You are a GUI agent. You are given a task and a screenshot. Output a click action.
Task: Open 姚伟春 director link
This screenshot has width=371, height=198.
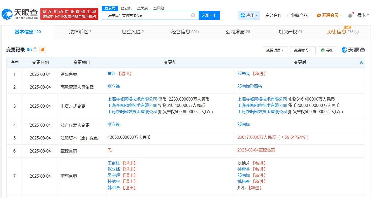click(x=244, y=182)
